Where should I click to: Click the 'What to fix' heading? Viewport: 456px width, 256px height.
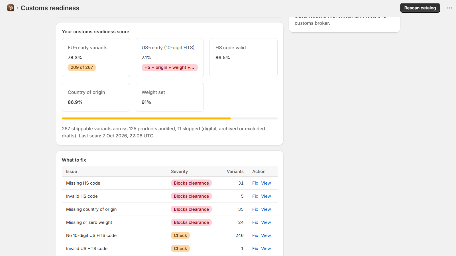[x=74, y=160]
